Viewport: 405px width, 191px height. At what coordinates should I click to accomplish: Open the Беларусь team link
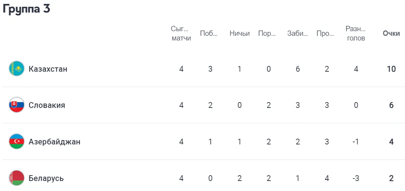(x=46, y=178)
